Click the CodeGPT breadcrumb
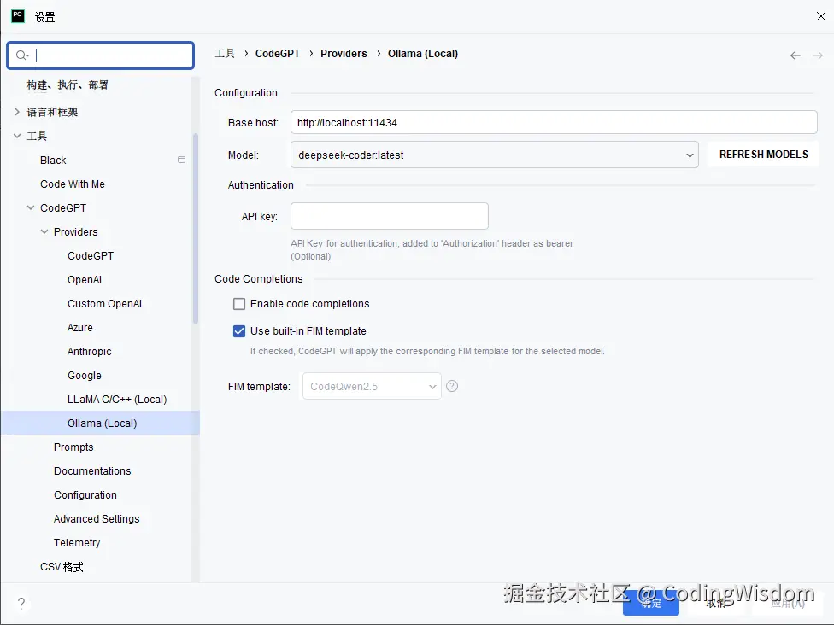The image size is (834, 625). tap(277, 53)
